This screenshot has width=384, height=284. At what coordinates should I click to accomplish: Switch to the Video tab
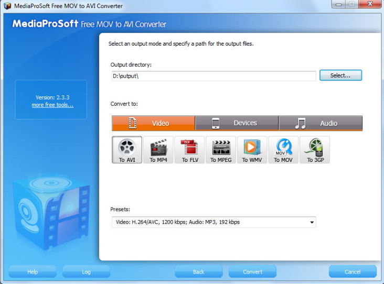pyautogui.click(x=153, y=123)
